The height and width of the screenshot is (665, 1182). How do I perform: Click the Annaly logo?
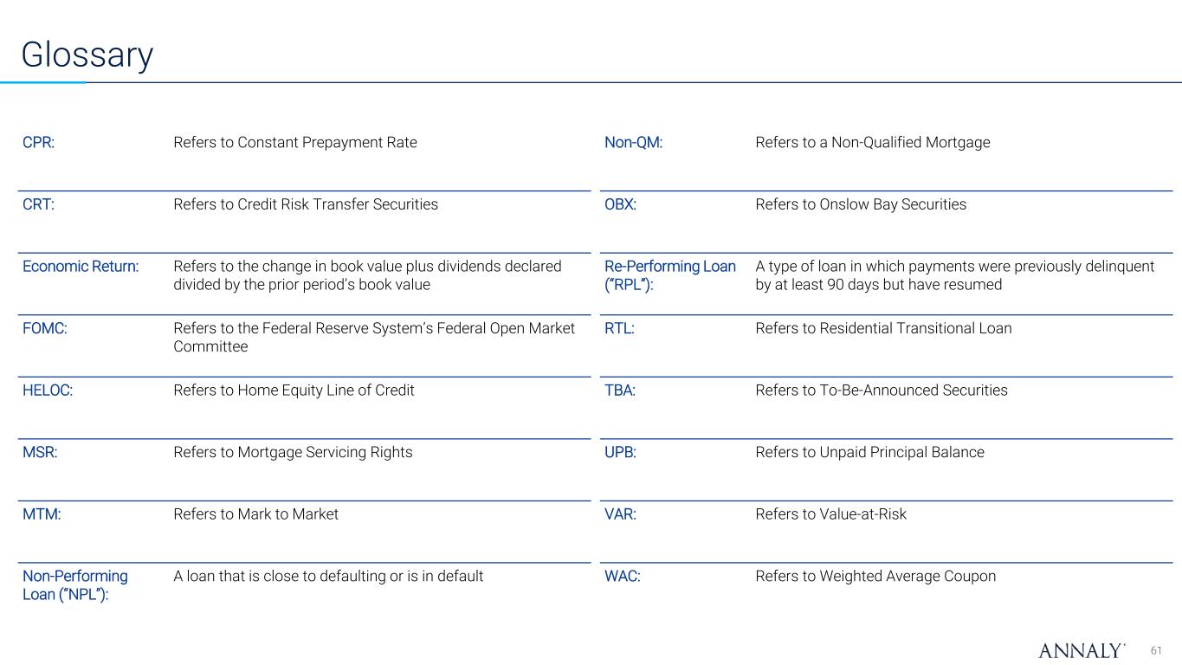tap(1082, 650)
